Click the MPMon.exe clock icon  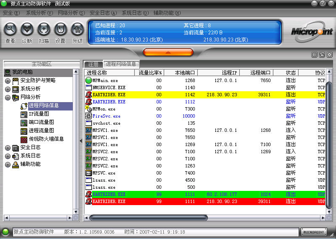89,109
